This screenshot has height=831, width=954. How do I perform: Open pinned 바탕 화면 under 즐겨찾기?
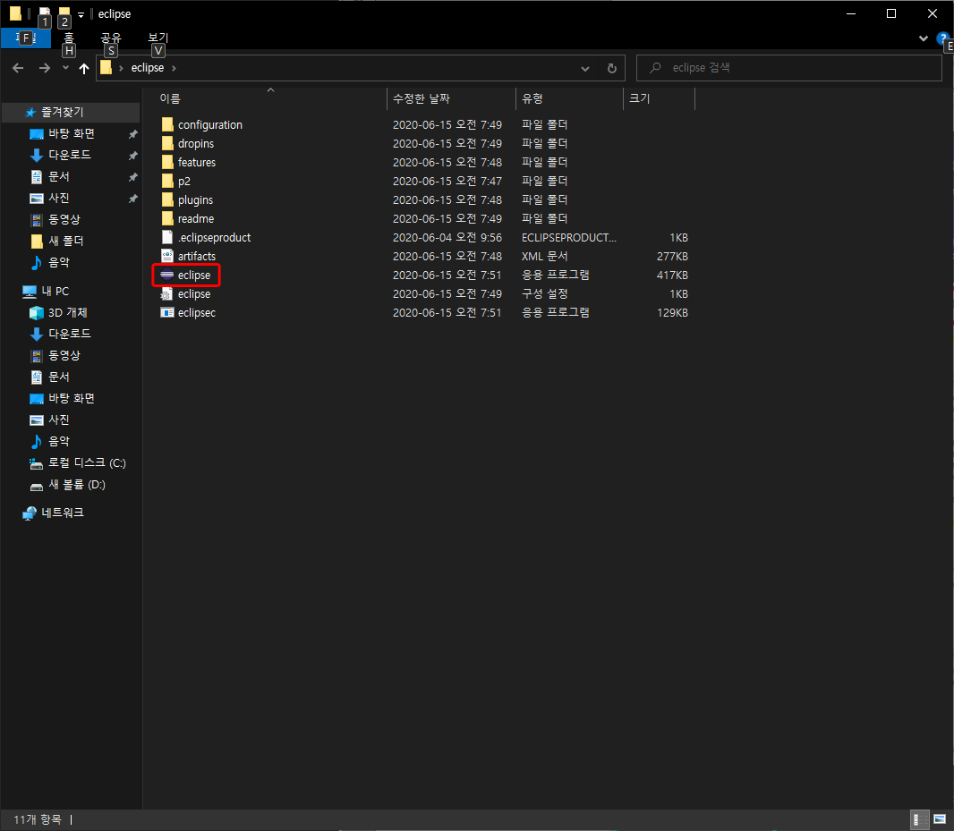coord(62,134)
